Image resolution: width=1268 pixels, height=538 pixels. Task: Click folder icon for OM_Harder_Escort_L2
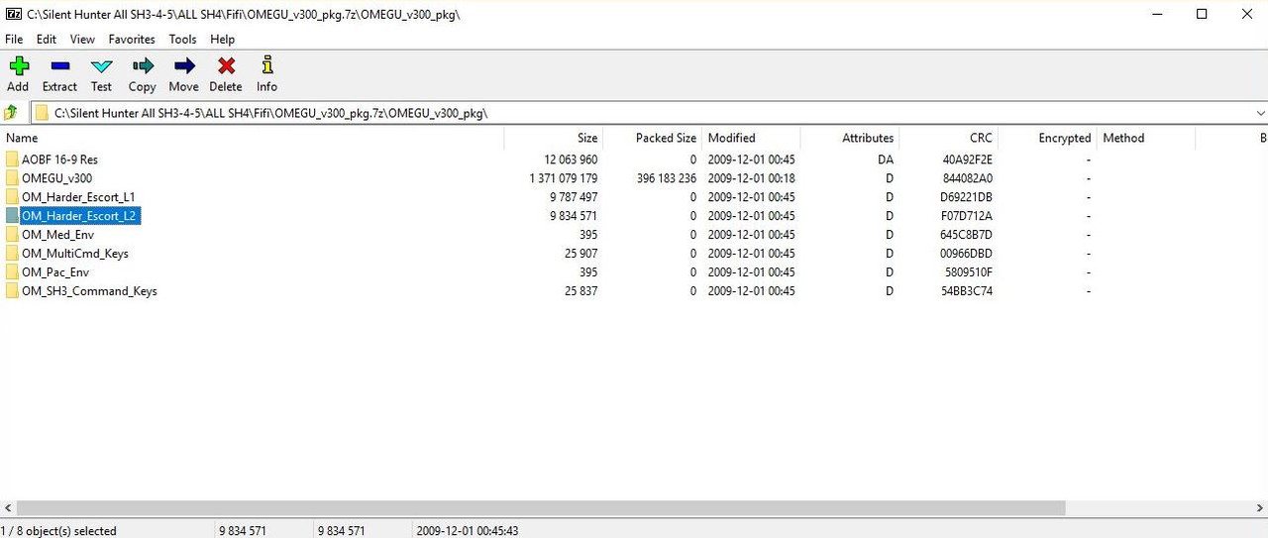point(12,216)
